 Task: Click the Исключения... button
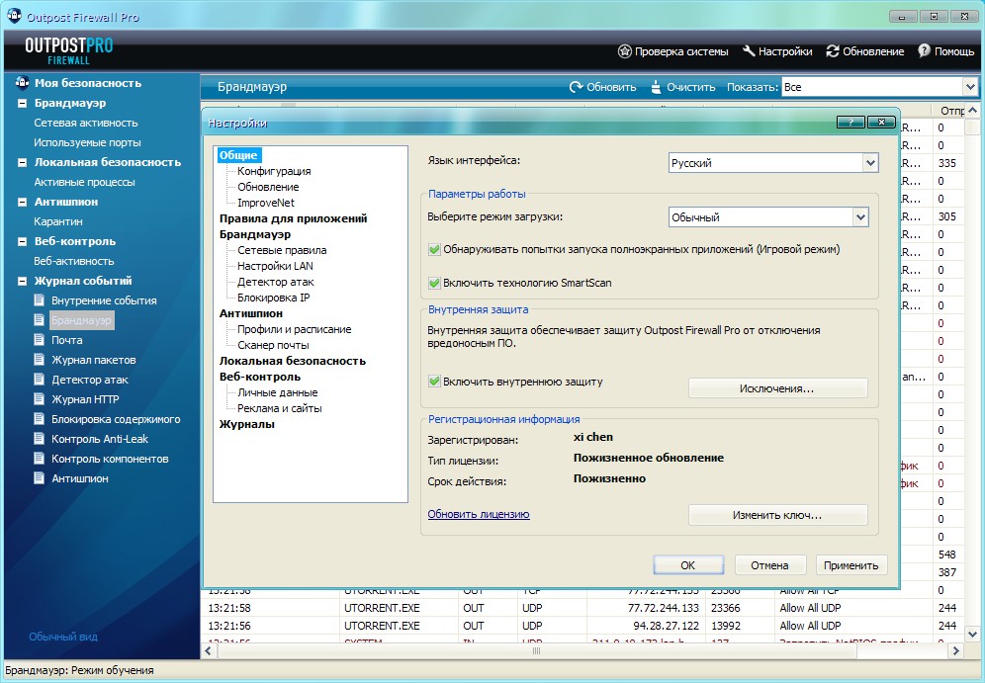(777, 388)
